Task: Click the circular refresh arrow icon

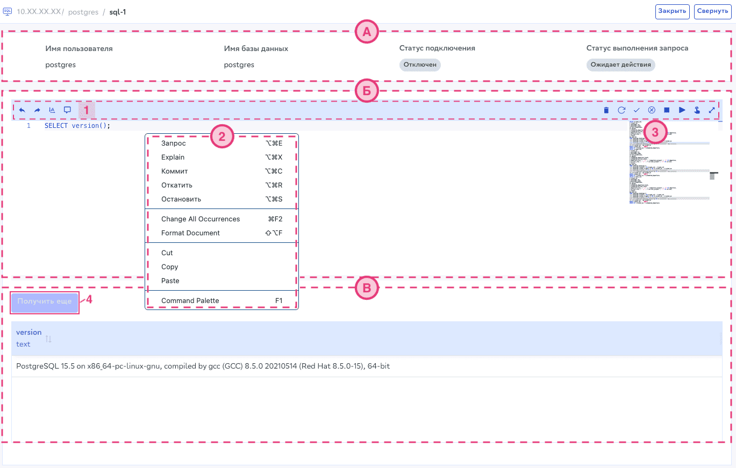Action: tap(621, 110)
